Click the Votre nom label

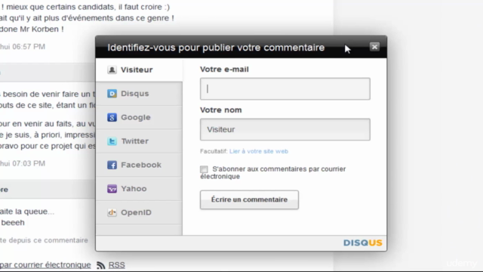[221, 110]
